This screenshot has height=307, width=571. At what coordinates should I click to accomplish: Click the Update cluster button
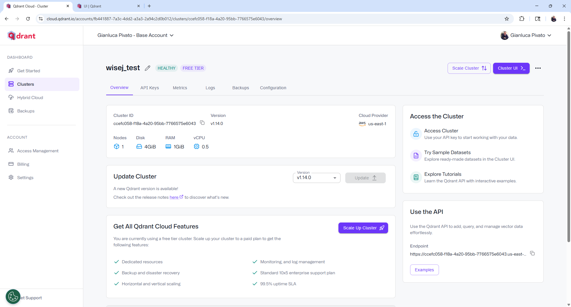pos(365,178)
